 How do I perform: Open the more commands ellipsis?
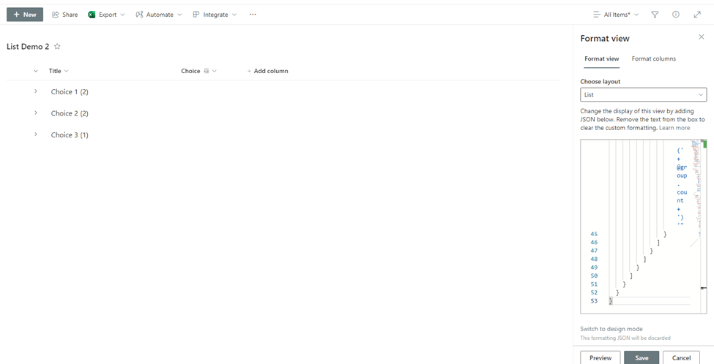253,15
